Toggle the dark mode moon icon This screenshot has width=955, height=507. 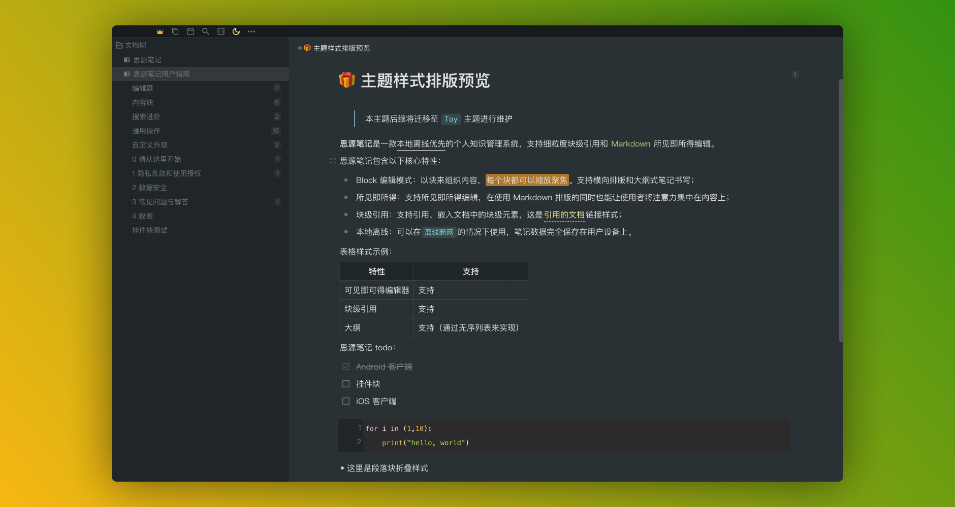tap(236, 31)
